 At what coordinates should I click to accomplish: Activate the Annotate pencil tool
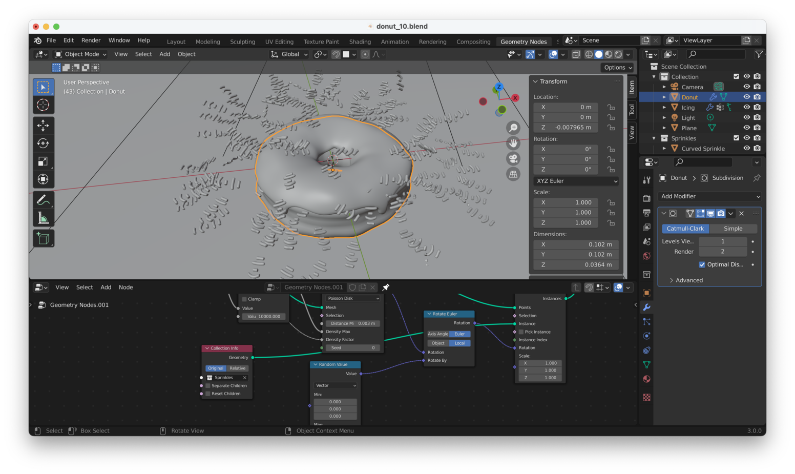pos(43,200)
